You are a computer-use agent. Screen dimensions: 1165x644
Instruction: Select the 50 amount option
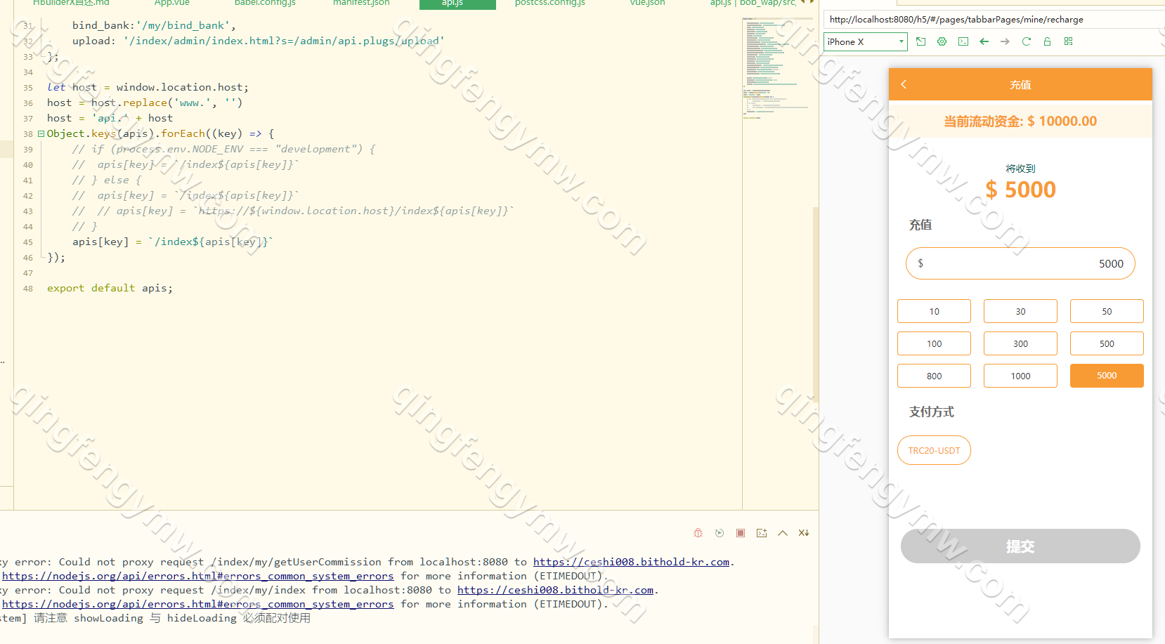(1107, 311)
